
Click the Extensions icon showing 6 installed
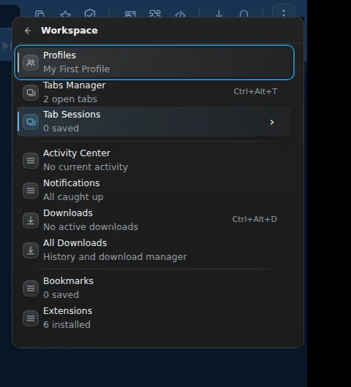click(31, 318)
